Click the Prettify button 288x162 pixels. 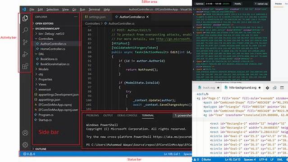(238, 4)
